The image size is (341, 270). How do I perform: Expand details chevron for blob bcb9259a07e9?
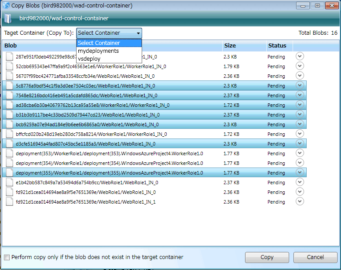[300, 124]
